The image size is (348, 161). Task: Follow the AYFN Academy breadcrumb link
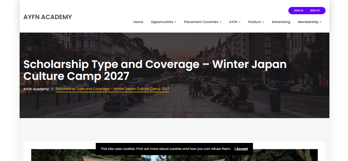(36, 89)
